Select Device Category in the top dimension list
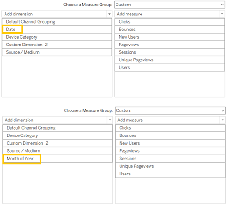Screen dimensions: 227x205 click(57, 37)
